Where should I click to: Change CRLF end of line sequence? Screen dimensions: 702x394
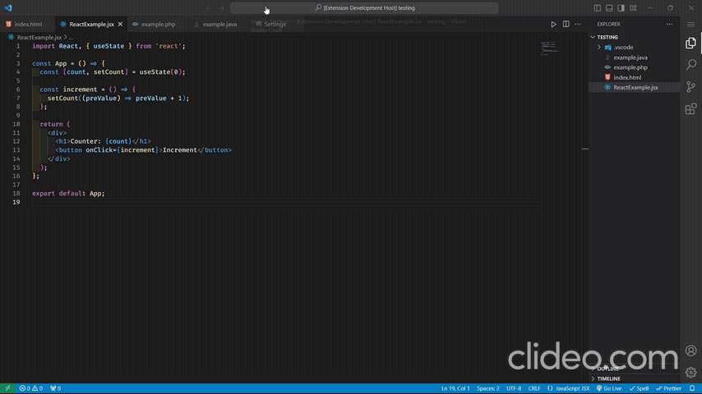(x=534, y=388)
